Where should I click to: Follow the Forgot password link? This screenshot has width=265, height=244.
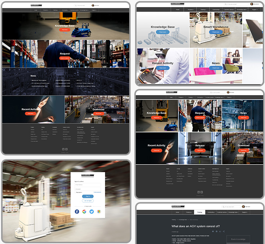click(97, 192)
